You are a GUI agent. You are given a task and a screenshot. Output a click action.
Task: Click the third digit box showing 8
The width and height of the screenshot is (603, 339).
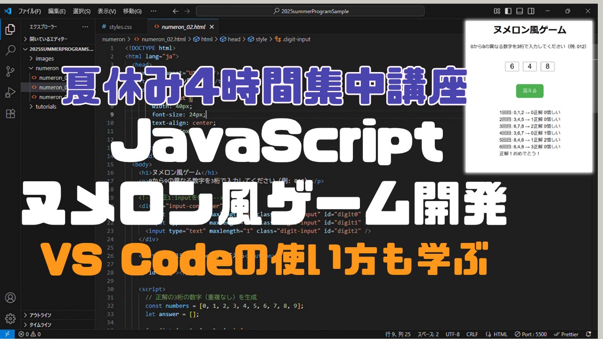click(x=547, y=66)
